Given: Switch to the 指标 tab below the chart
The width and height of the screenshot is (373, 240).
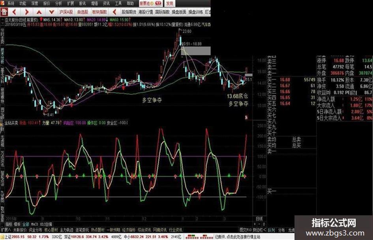Looking at the screenshot, I should pos(9,224).
